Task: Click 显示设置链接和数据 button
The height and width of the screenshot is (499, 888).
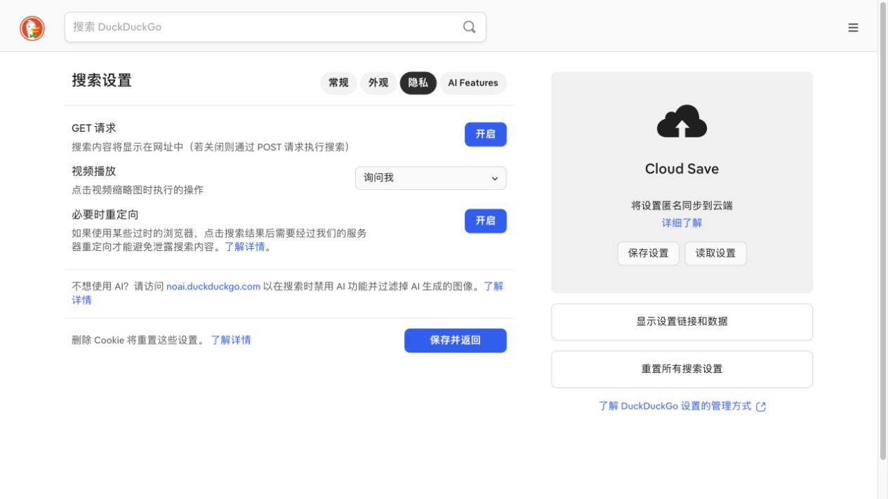Action: coord(682,322)
